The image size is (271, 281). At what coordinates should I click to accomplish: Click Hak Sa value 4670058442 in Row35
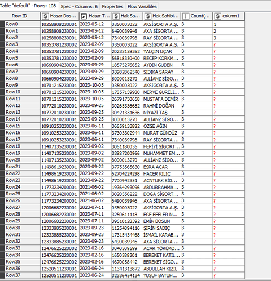127,262
